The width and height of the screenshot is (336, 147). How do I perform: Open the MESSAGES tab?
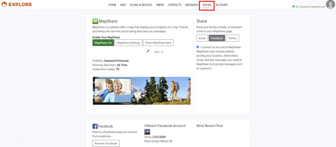coord(192,5)
